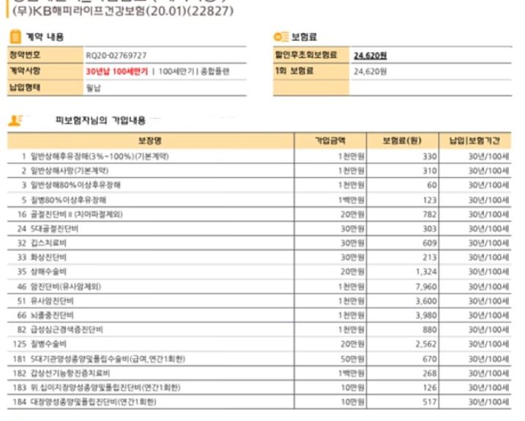The image size is (525, 421).
Task: Select row 질병80%이상후유장해
Action: pos(259,200)
